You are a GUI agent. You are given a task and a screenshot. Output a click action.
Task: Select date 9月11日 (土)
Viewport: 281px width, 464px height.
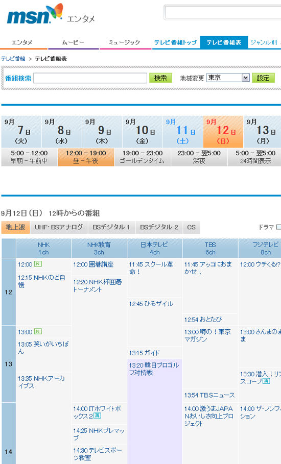182,132
